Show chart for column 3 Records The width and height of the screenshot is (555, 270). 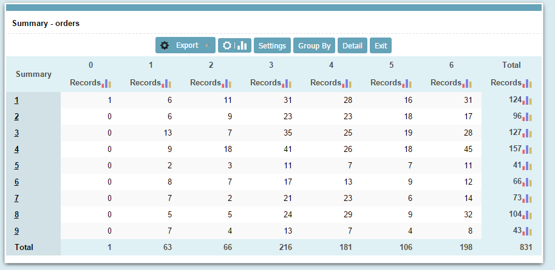point(286,84)
